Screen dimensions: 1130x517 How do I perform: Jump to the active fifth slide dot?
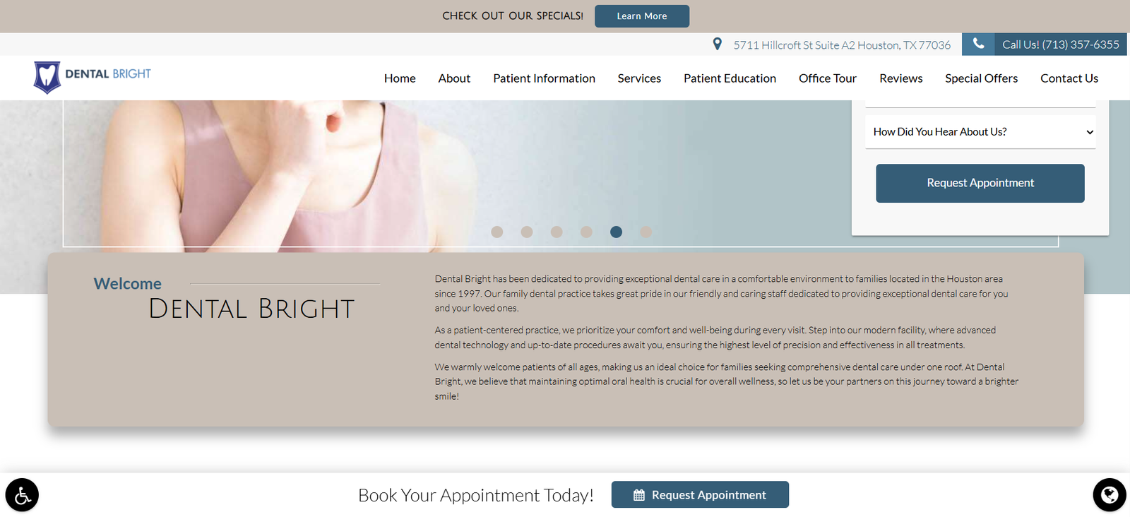pos(616,232)
